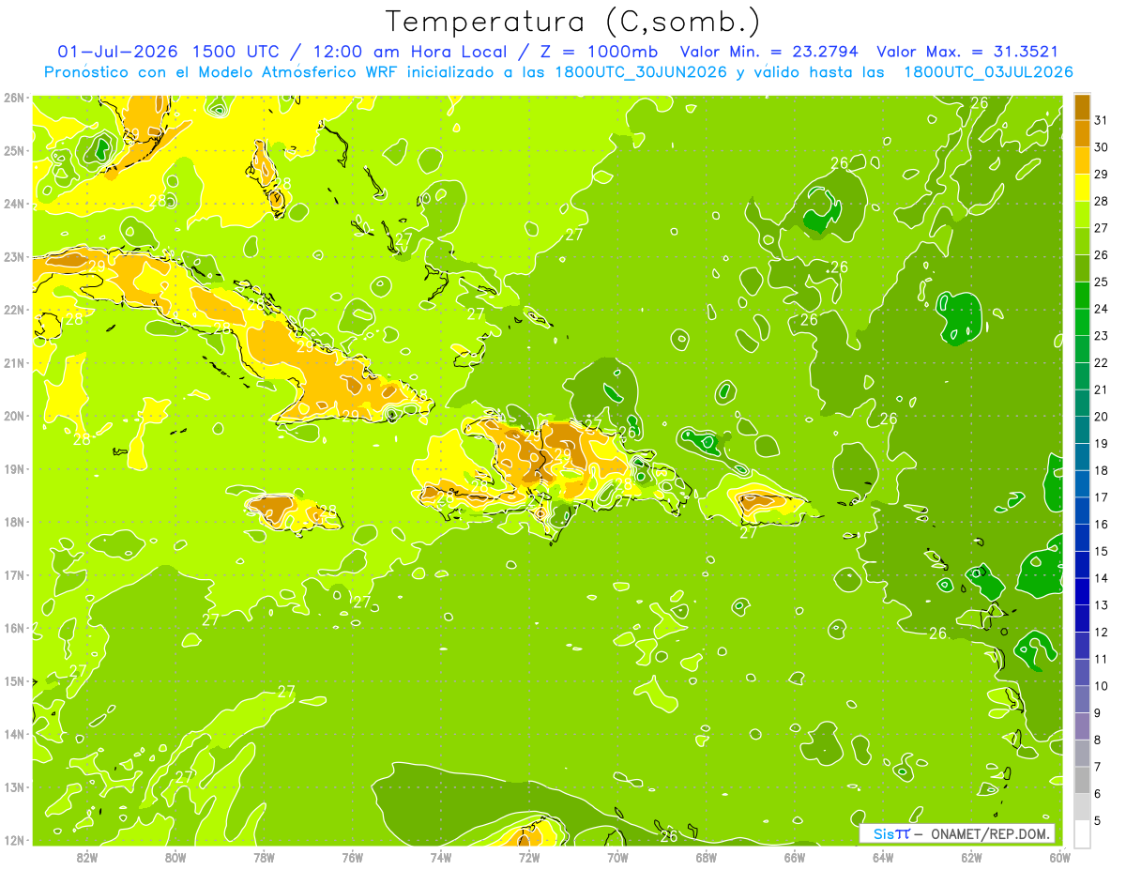The width and height of the screenshot is (1126, 870).
Task: Click the '66W' longitude axis label
Action: click(794, 858)
